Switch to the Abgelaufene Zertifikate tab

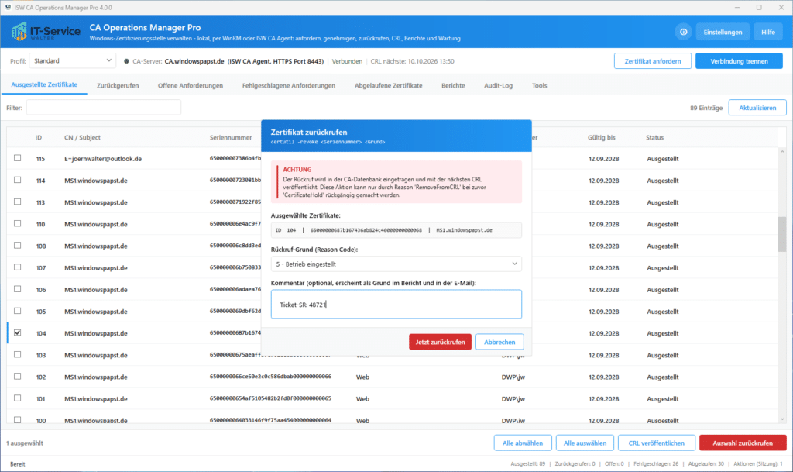click(x=389, y=85)
